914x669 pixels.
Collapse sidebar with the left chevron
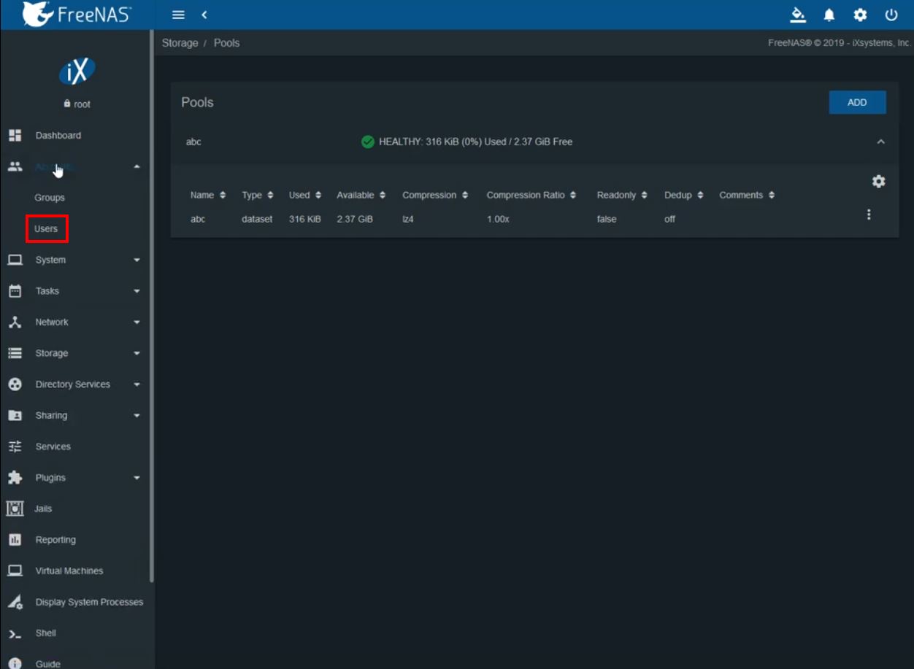pos(204,15)
